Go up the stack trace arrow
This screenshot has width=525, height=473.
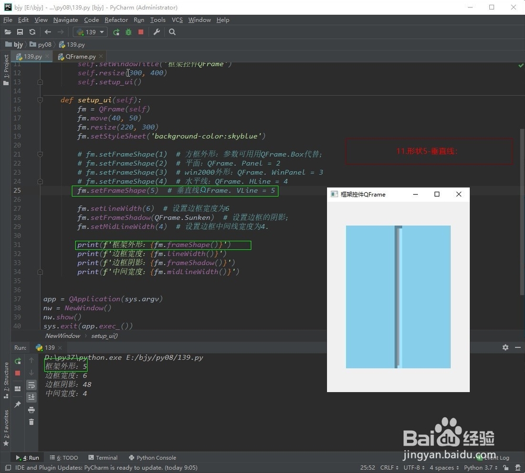pyautogui.click(x=31, y=360)
